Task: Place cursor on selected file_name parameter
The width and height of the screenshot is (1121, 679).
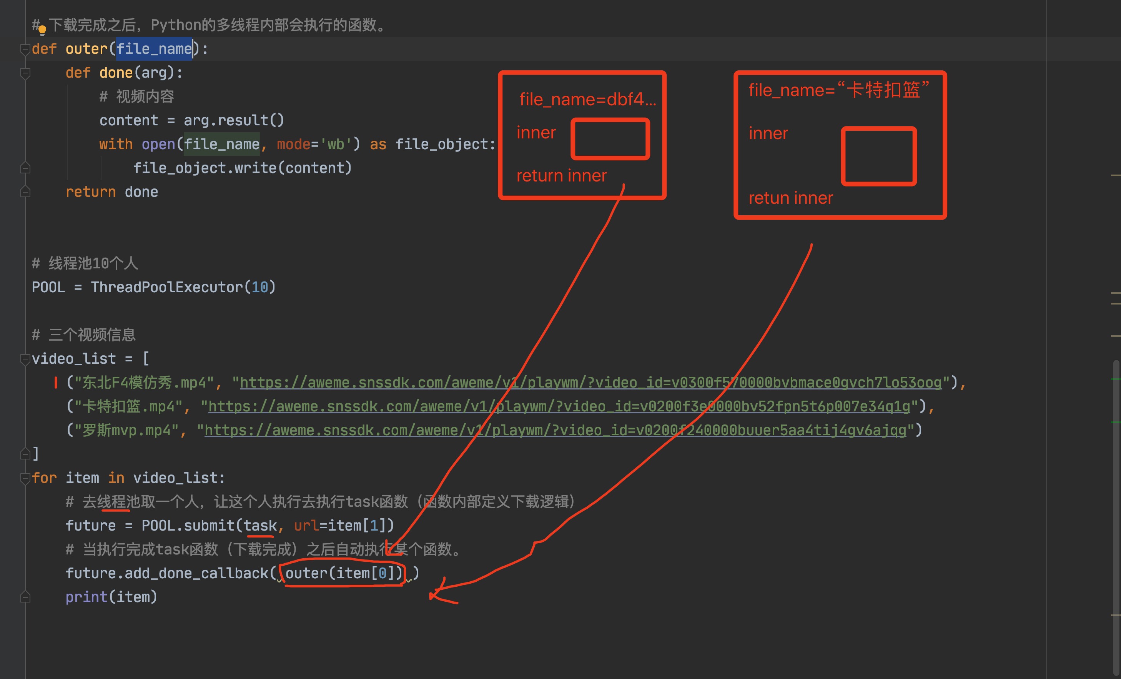Action: [154, 49]
